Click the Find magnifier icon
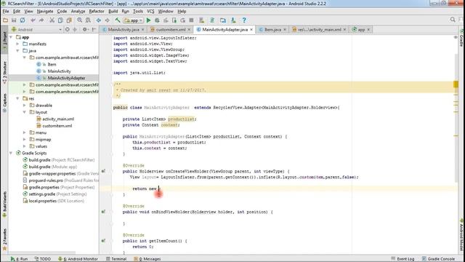 pyautogui.click(x=79, y=20)
